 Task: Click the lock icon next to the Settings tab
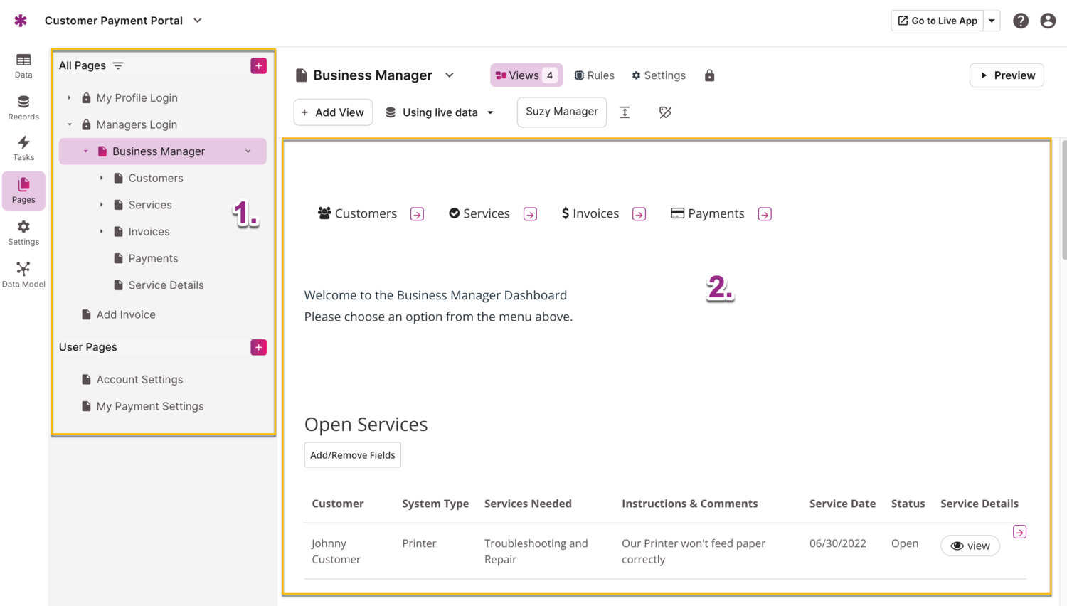709,75
